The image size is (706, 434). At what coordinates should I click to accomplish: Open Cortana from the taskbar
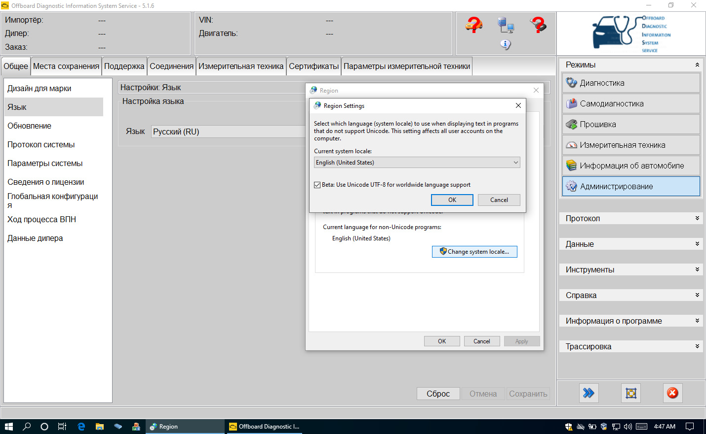(44, 427)
